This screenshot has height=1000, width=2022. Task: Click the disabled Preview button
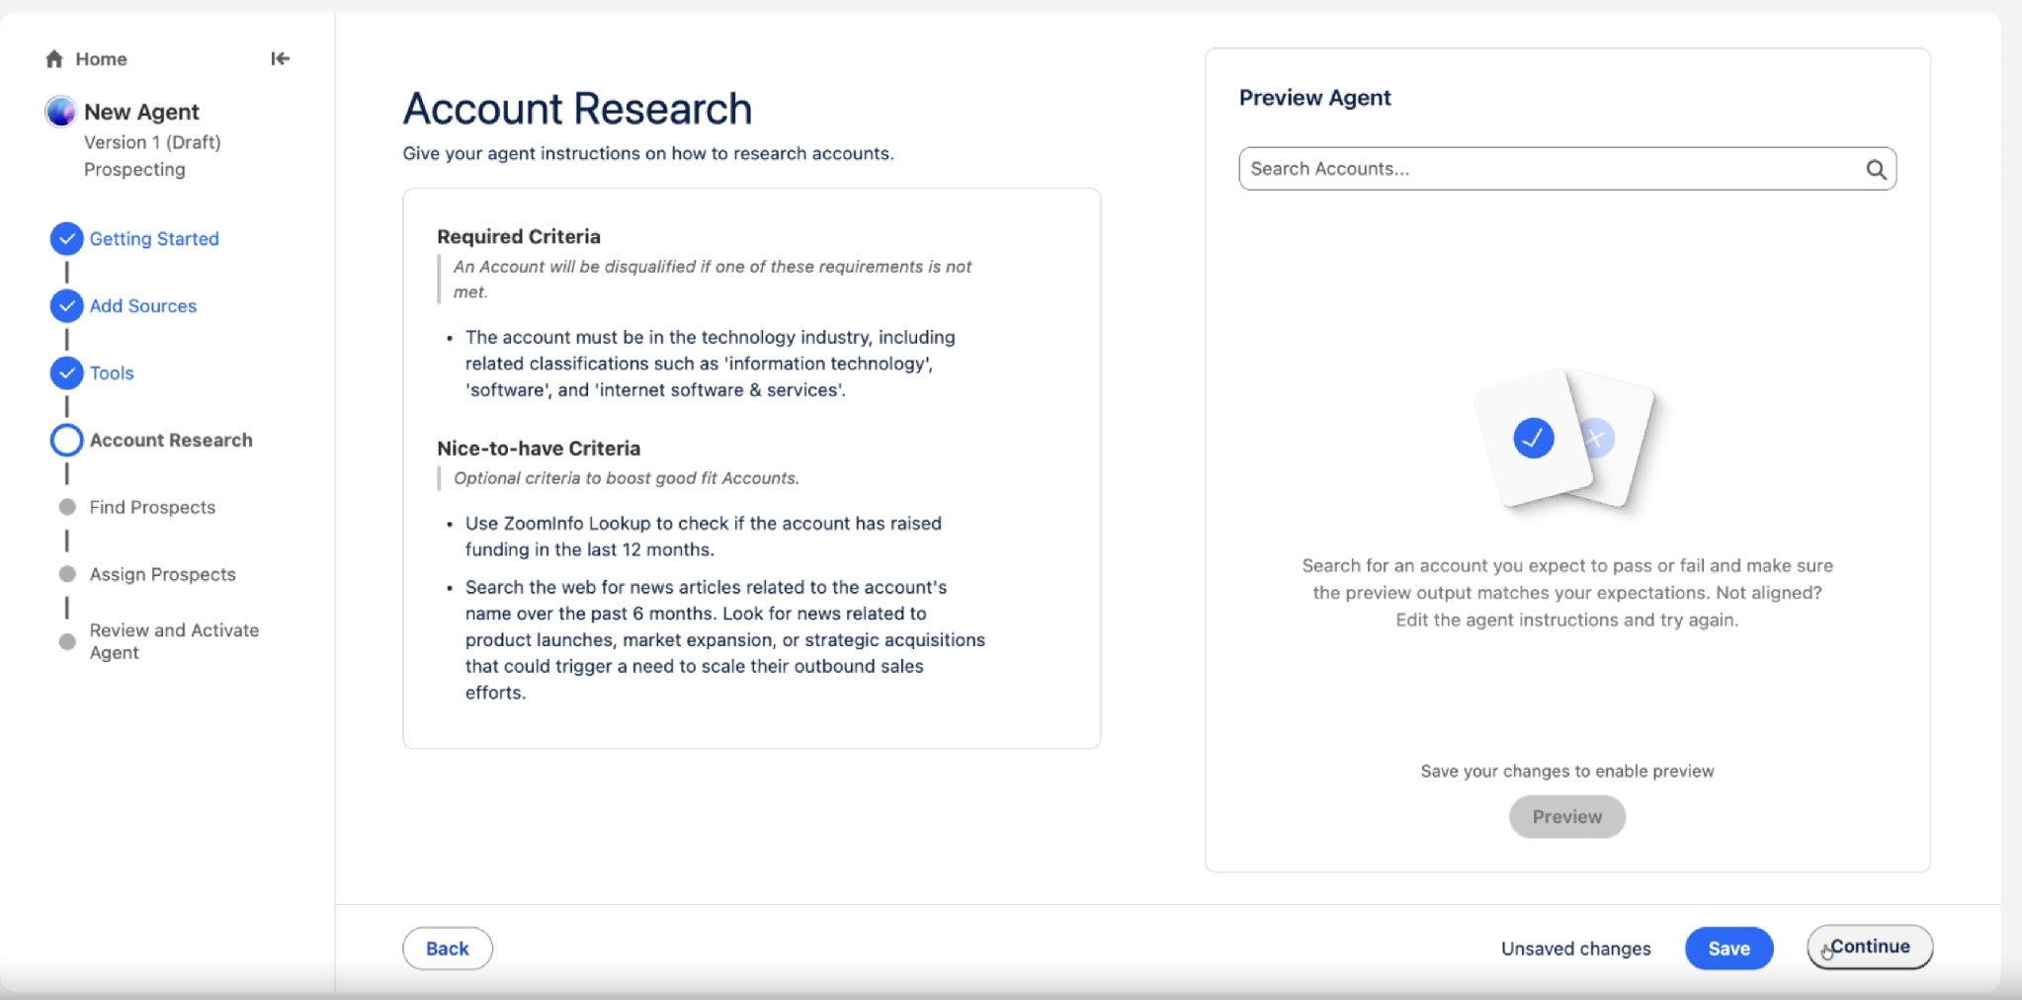pos(1566,817)
